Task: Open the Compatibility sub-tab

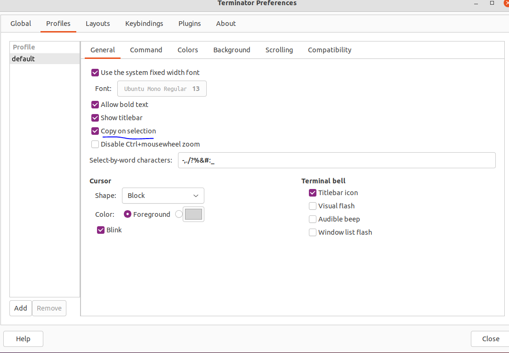Action: (x=330, y=50)
